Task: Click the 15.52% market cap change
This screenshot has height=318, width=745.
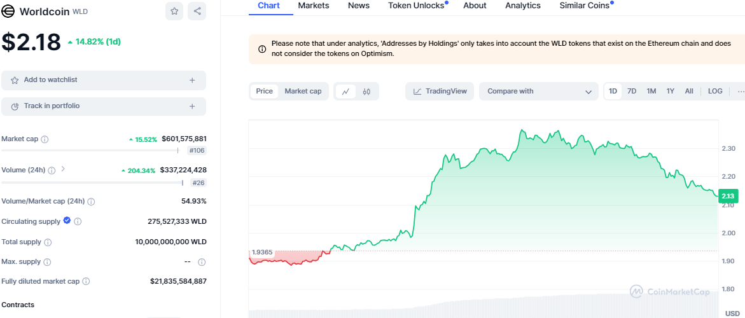Action: click(x=143, y=139)
